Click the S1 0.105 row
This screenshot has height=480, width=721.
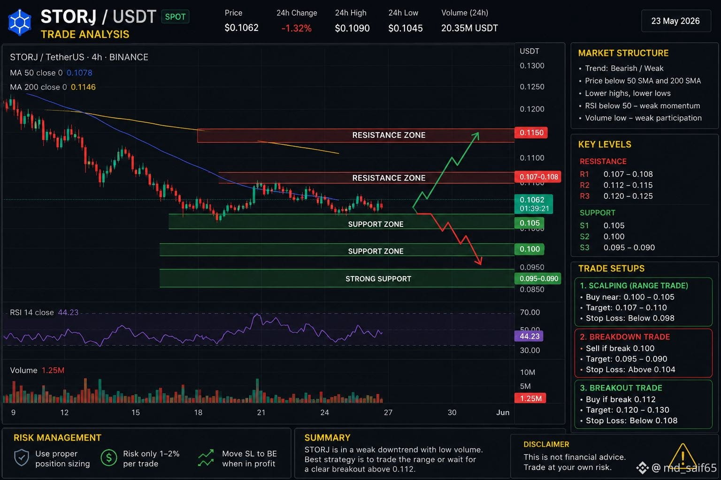(602, 225)
